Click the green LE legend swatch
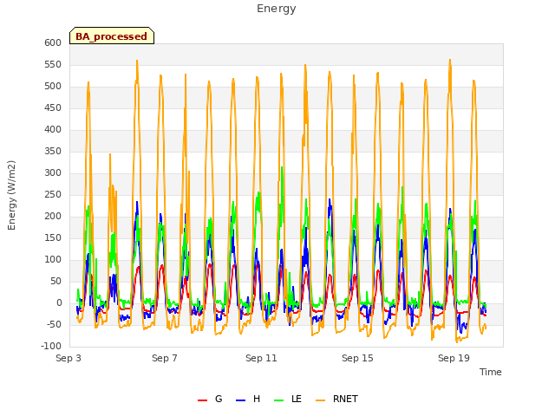This screenshot has height=416, width=555. click(x=279, y=400)
